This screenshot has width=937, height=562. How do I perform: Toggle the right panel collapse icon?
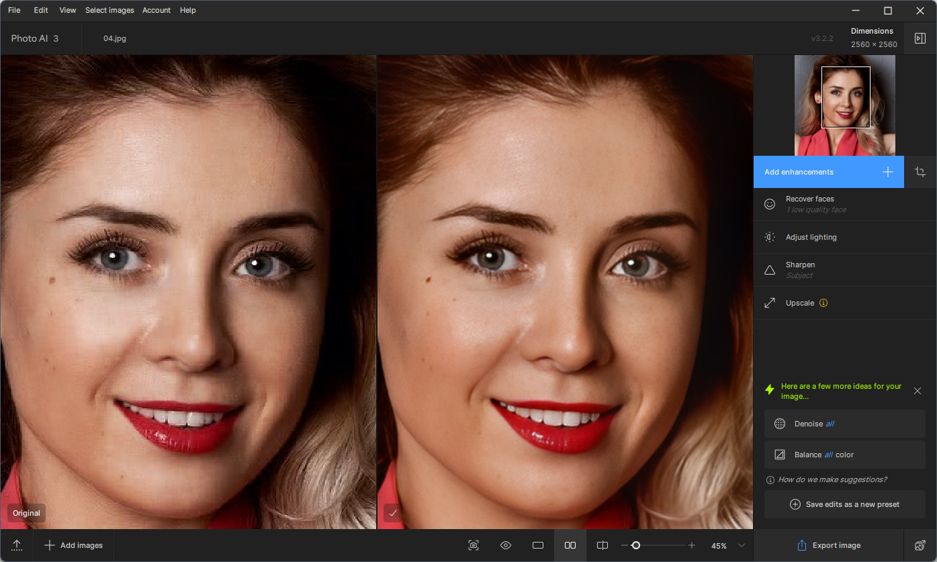(x=920, y=38)
